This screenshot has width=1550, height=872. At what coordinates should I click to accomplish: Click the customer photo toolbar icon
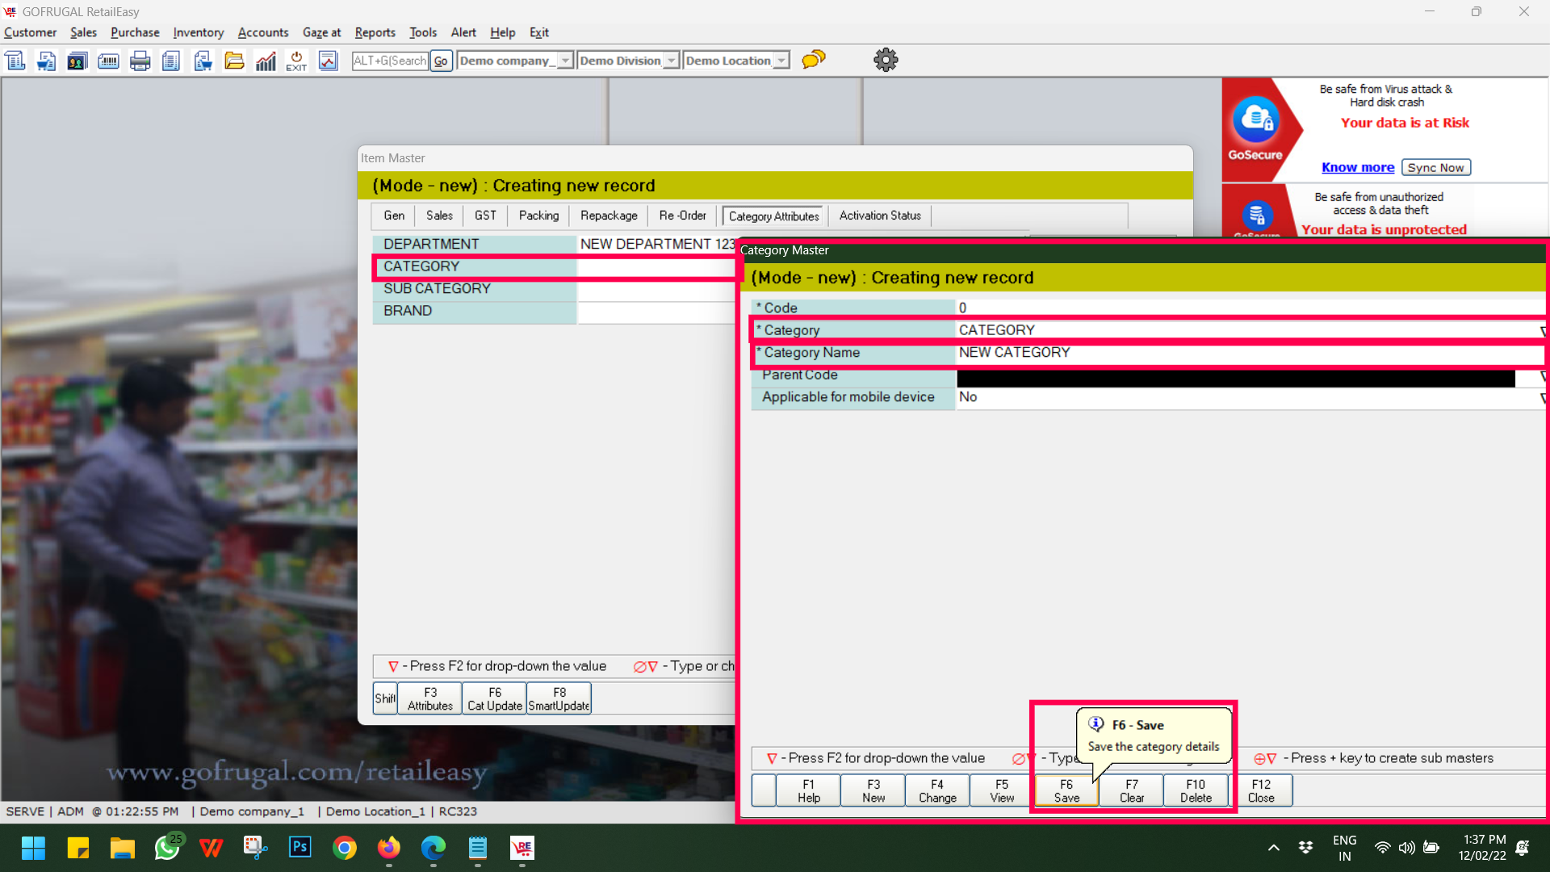pos(77,61)
